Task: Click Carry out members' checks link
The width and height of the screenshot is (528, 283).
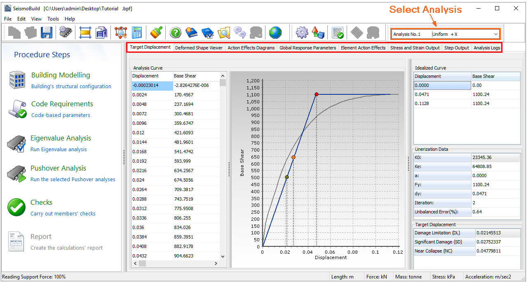Action: 63,214
